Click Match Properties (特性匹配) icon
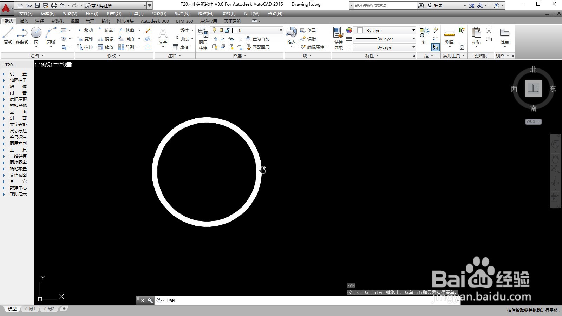The image size is (562, 316). [x=338, y=39]
